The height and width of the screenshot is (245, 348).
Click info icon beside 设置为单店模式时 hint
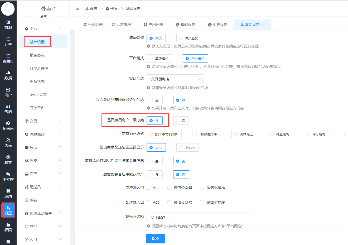tap(148, 88)
